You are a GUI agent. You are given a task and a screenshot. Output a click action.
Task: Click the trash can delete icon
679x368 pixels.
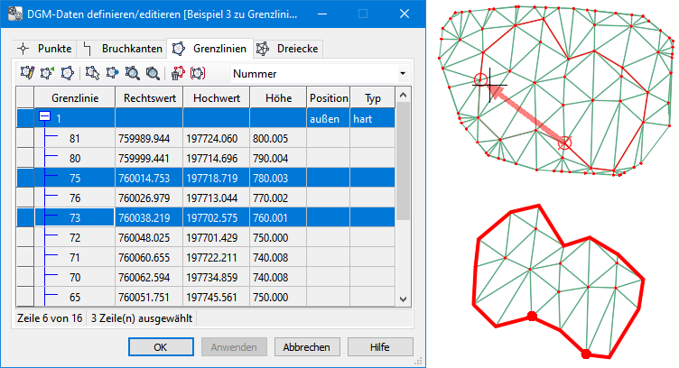tap(177, 73)
